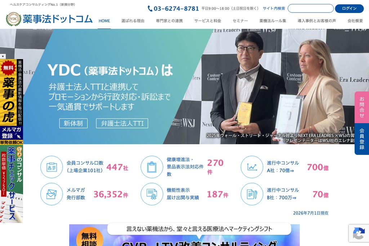This screenshot has width=369, height=246.
Task: Open the 専門家との連携 menu item
Action: 169,21
